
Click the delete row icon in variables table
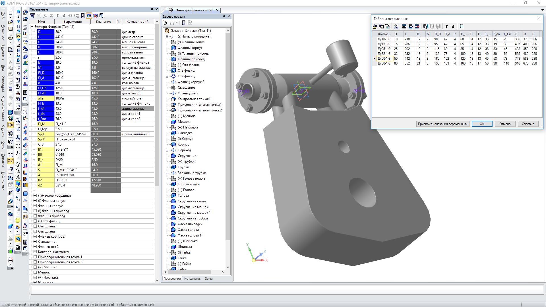pyautogui.click(x=417, y=26)
